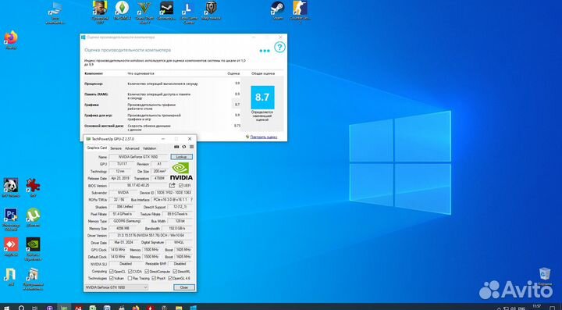Open the panda desktop shortcut
The height and width of the screenshot is (310, 562).
point(11,187)
